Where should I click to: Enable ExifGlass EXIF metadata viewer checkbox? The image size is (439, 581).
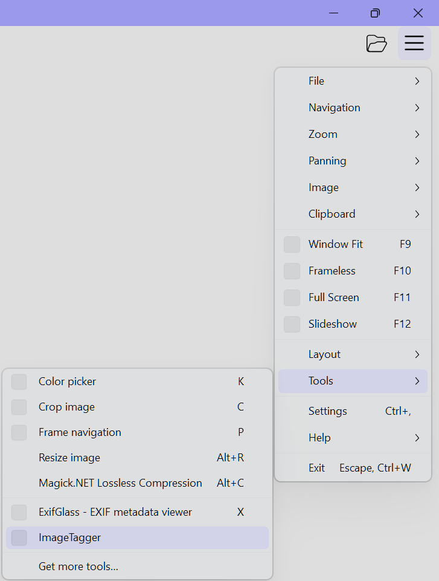19,513
